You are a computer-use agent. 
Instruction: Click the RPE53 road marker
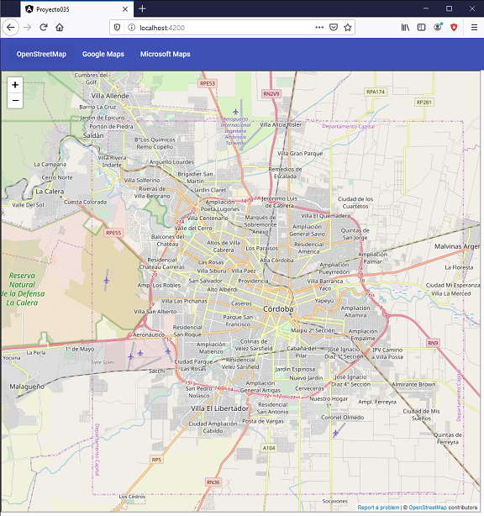point(208,83)
